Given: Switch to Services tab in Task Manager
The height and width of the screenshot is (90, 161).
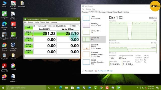Looking at the screenshot, I should click(x=126, y=12).
